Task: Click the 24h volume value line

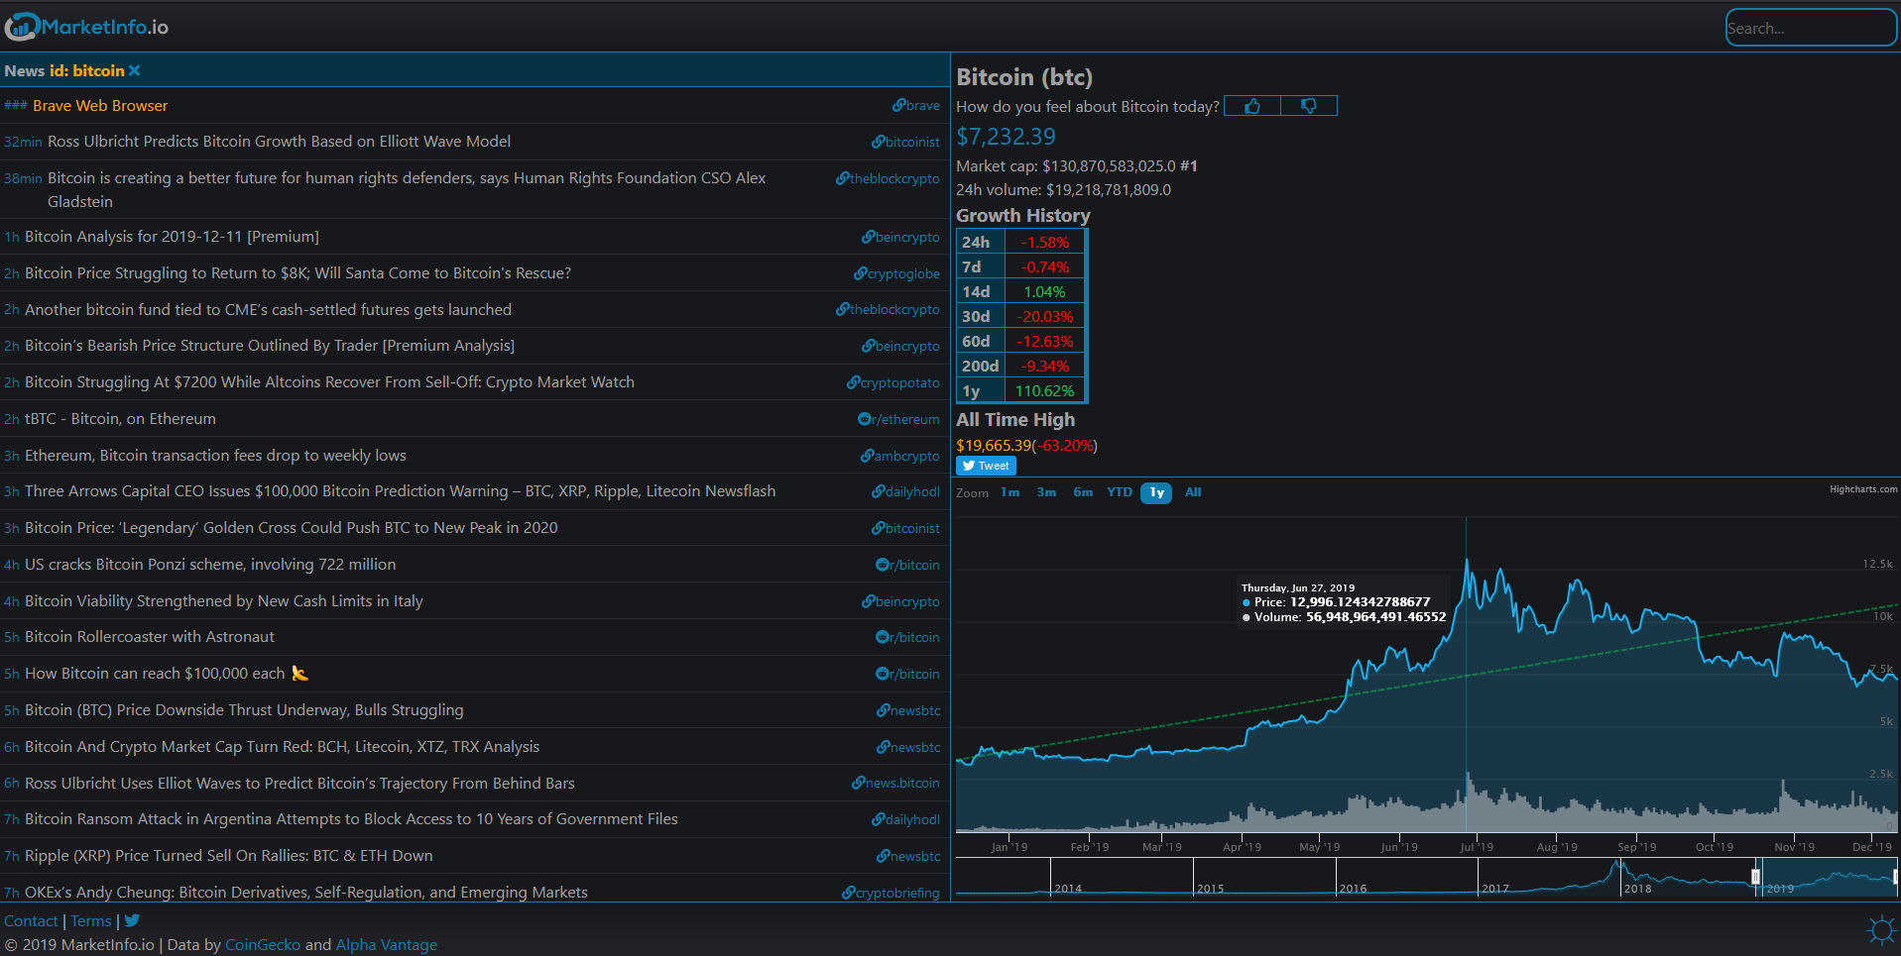Action: tap(1063, 190)
